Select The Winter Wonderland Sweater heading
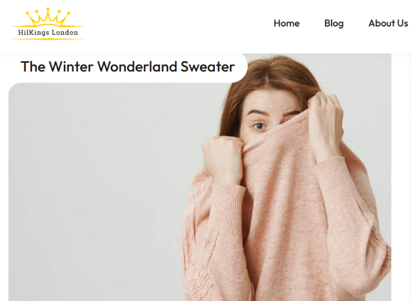 128,66
